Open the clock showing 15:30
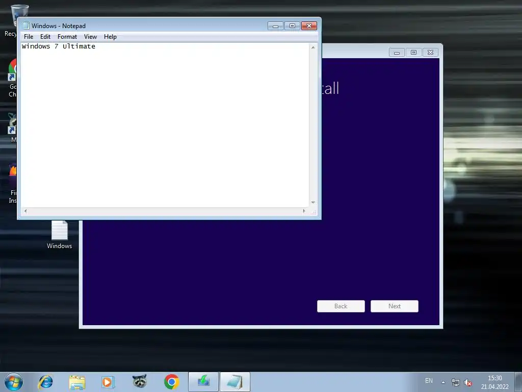 coord(494,382)
